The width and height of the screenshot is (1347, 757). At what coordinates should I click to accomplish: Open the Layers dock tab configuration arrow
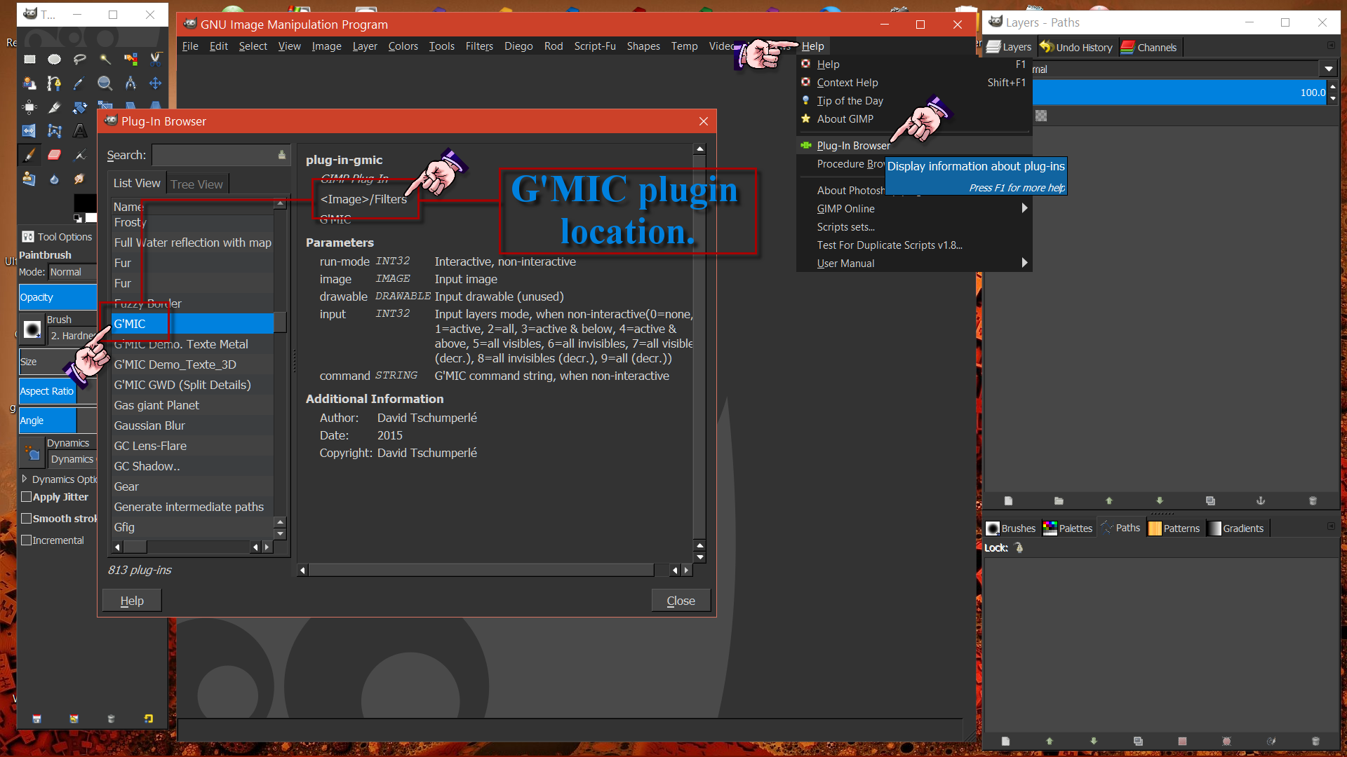pyautogui.click(x=1331, y=46)
